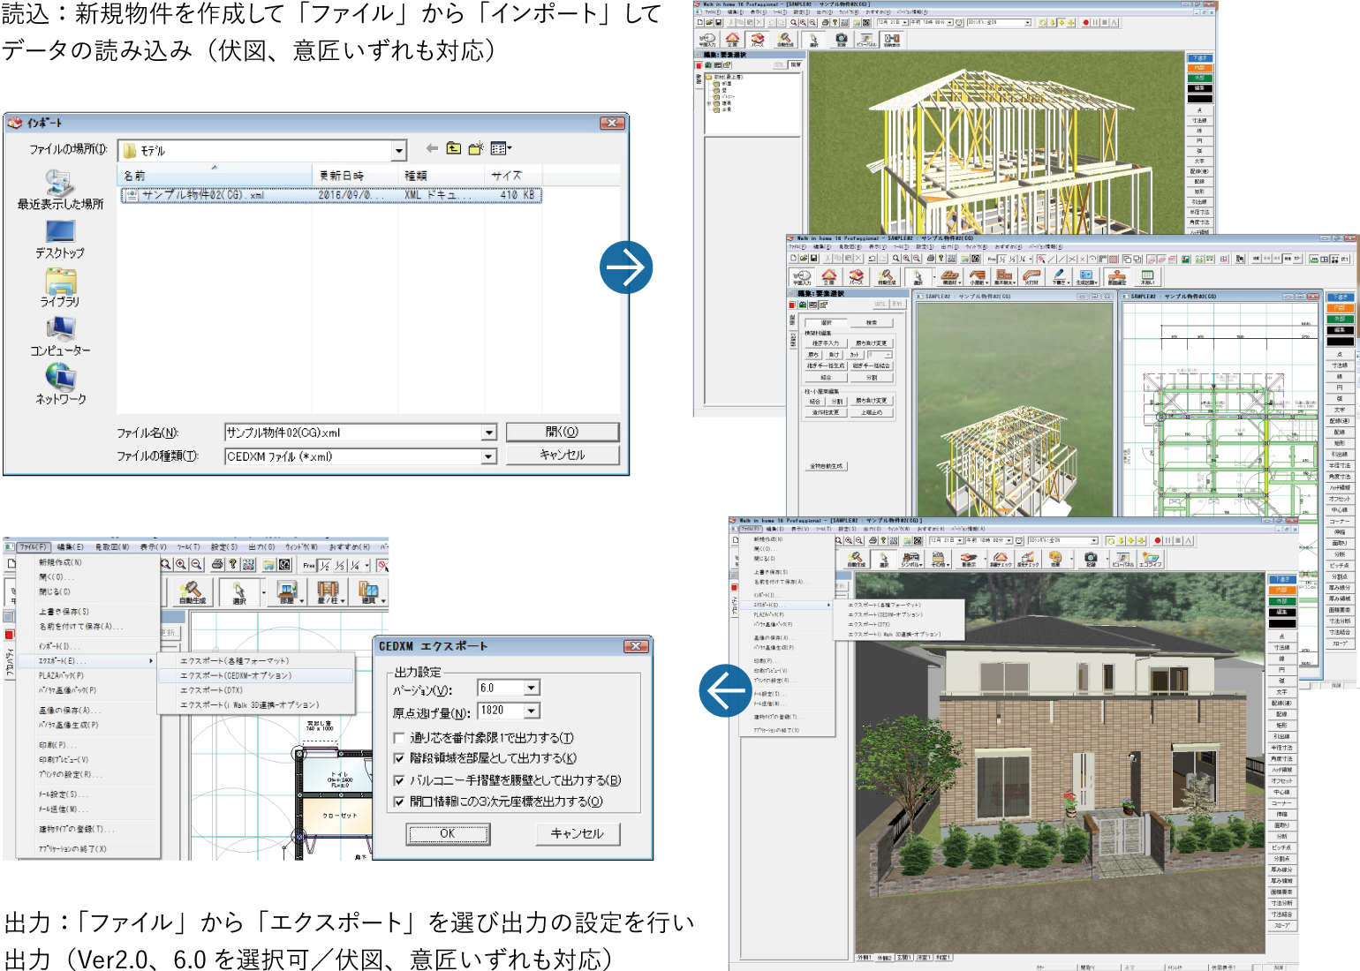
Task: Click 継ぎ手入力 button in edit panel
Action: point(826,343)
